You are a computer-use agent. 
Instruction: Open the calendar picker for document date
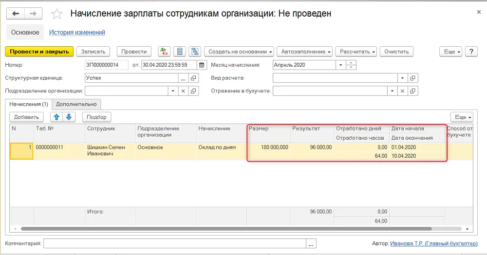[x=202, y=65]
